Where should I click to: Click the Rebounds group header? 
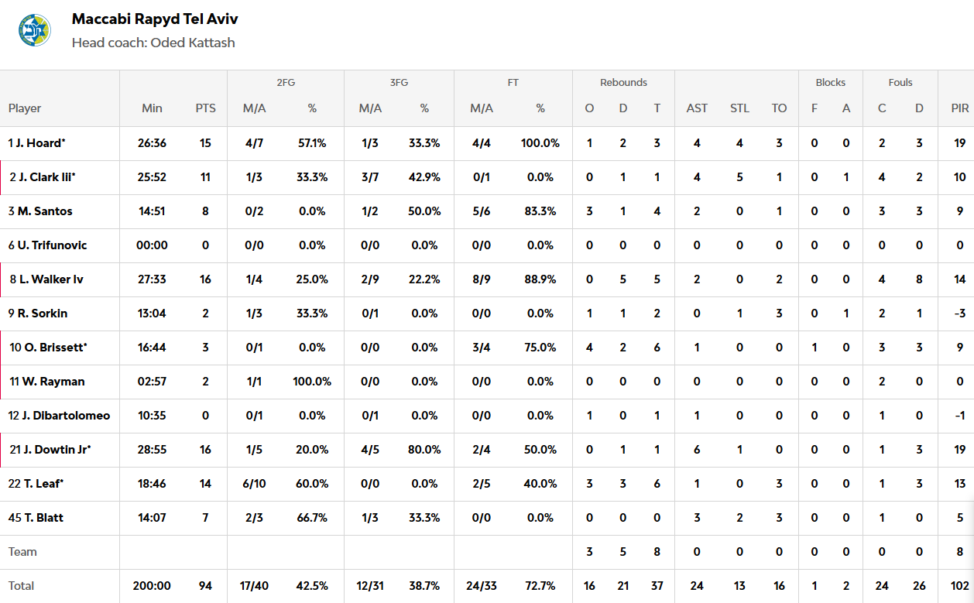(623, 83)
